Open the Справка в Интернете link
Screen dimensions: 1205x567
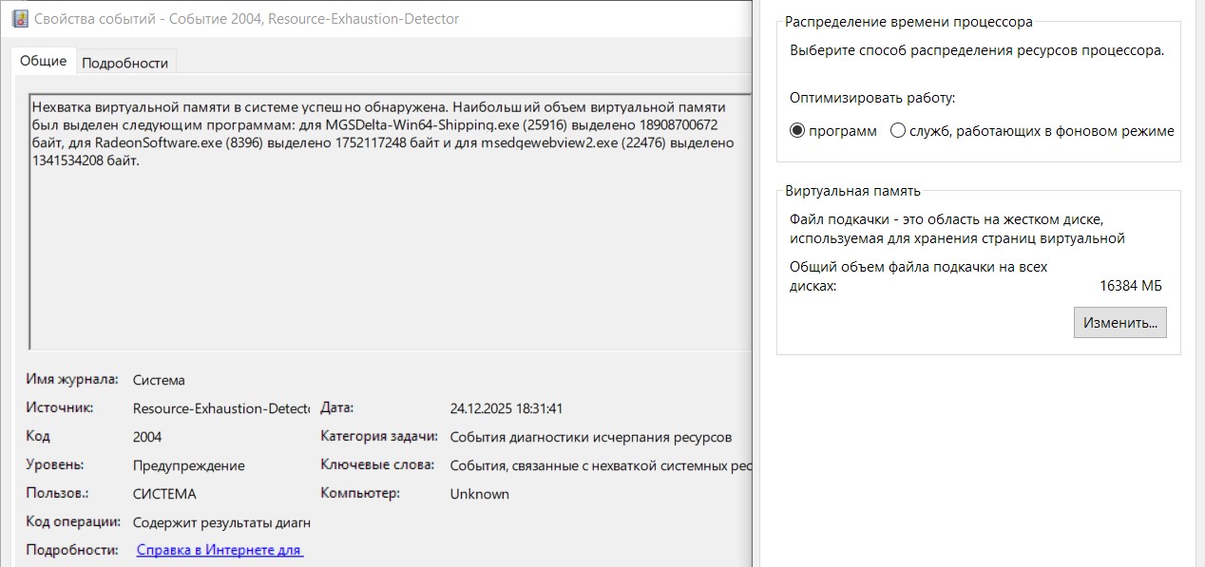pos(220,550)
